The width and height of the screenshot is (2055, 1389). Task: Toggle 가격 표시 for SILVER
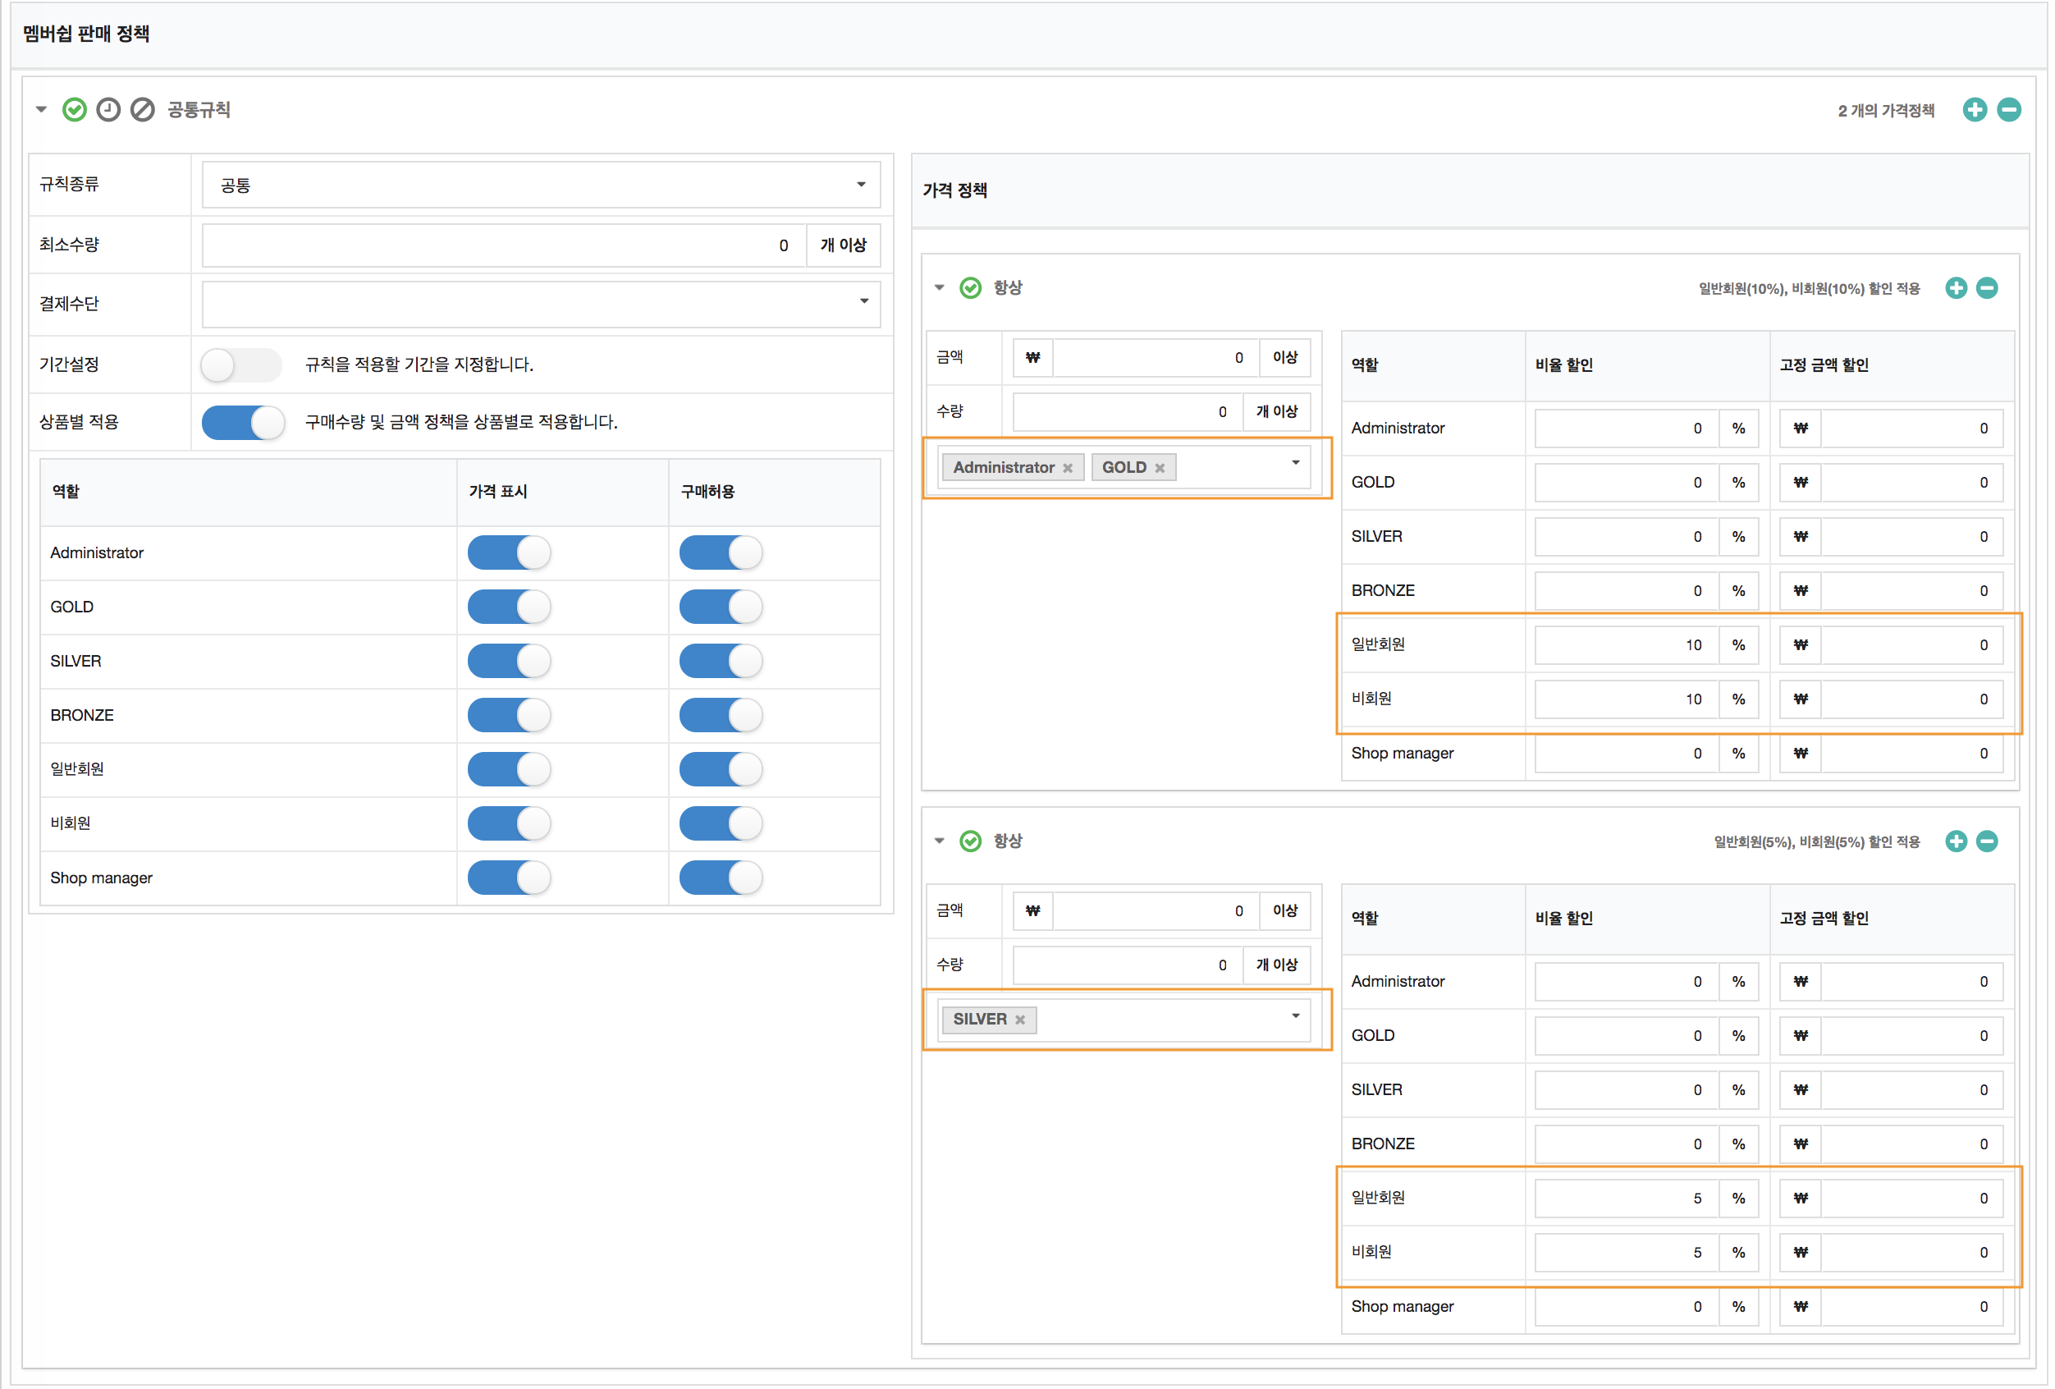click(x=510, y=661)
